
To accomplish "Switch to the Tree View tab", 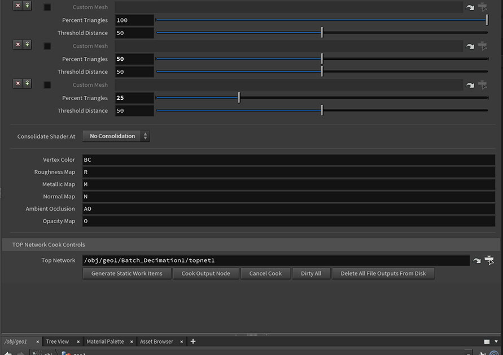I will click(x=58, y=341).
